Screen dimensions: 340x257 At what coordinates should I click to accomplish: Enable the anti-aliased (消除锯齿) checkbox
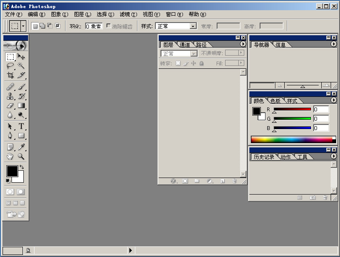pos(109,26)
